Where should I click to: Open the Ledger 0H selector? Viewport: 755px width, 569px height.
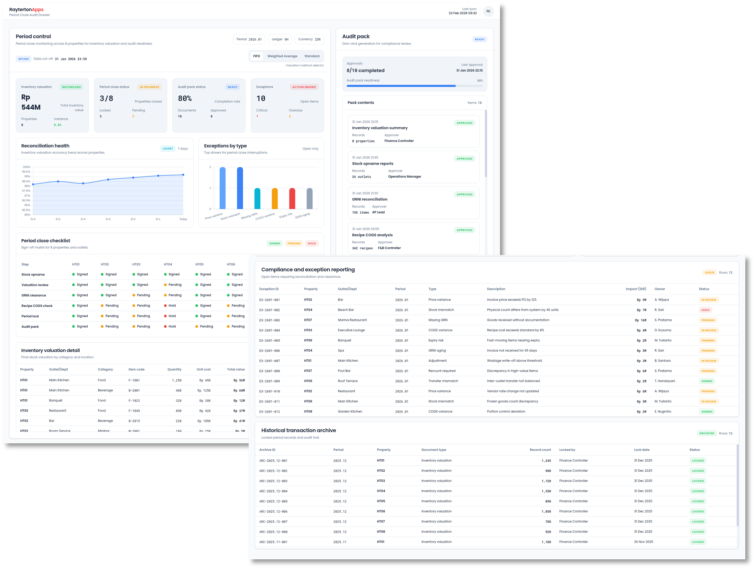[x=279, y=39]
